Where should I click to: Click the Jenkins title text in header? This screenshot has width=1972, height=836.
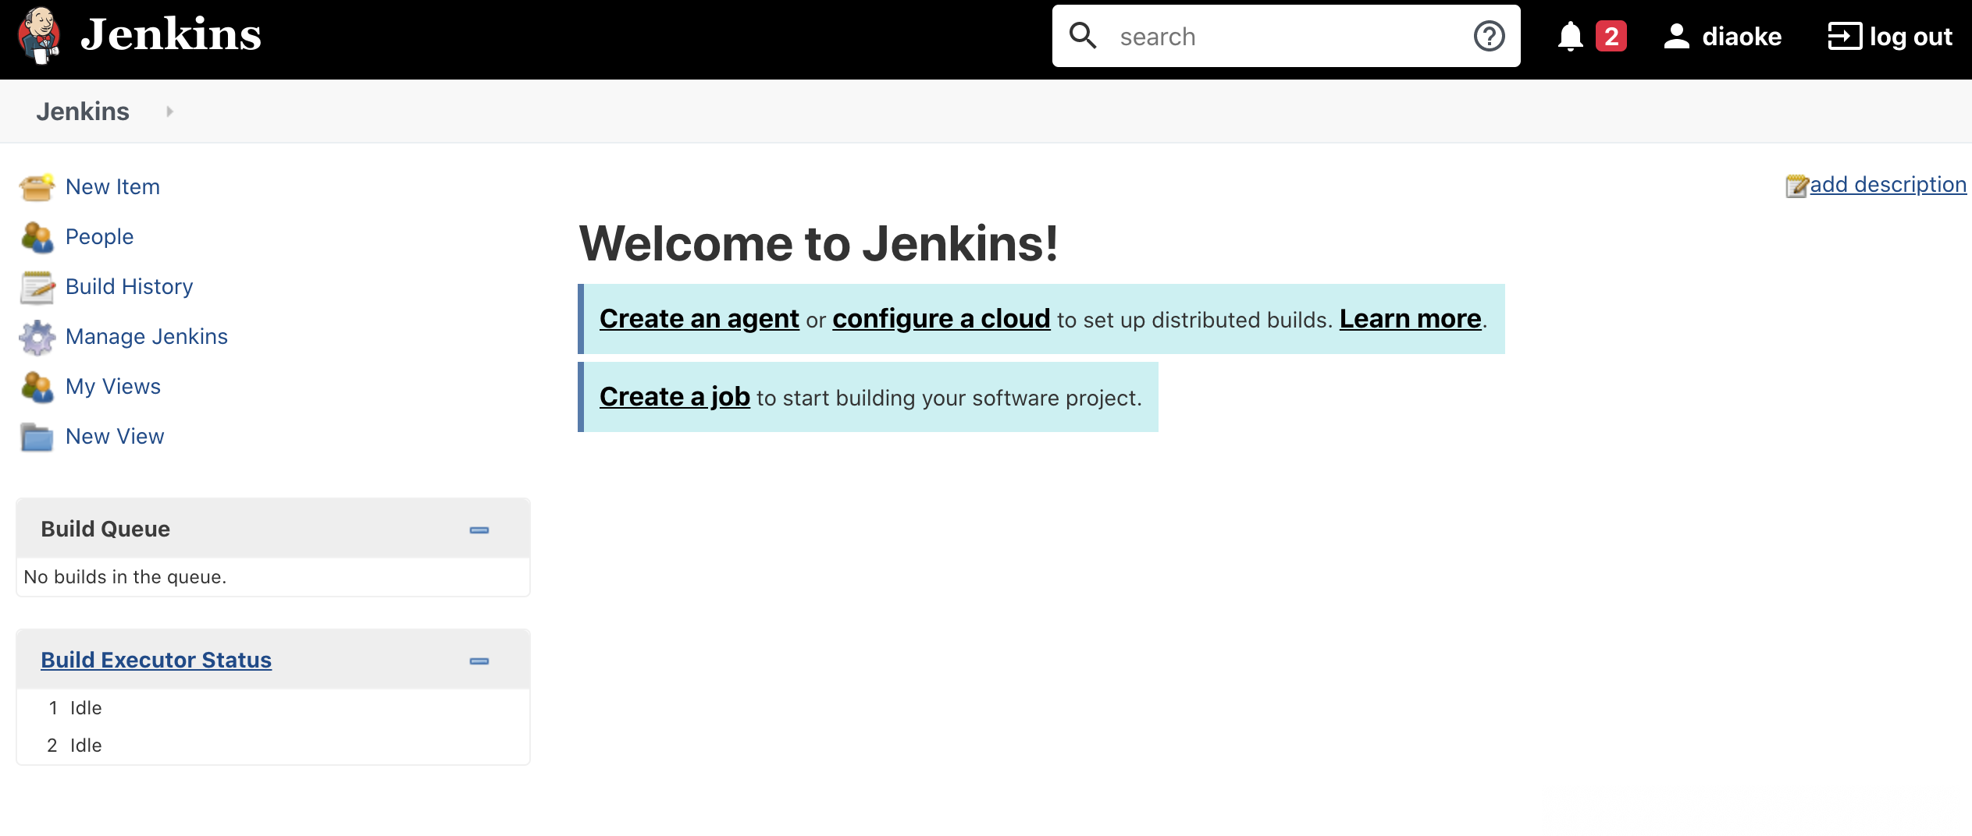tap(171, 35)
